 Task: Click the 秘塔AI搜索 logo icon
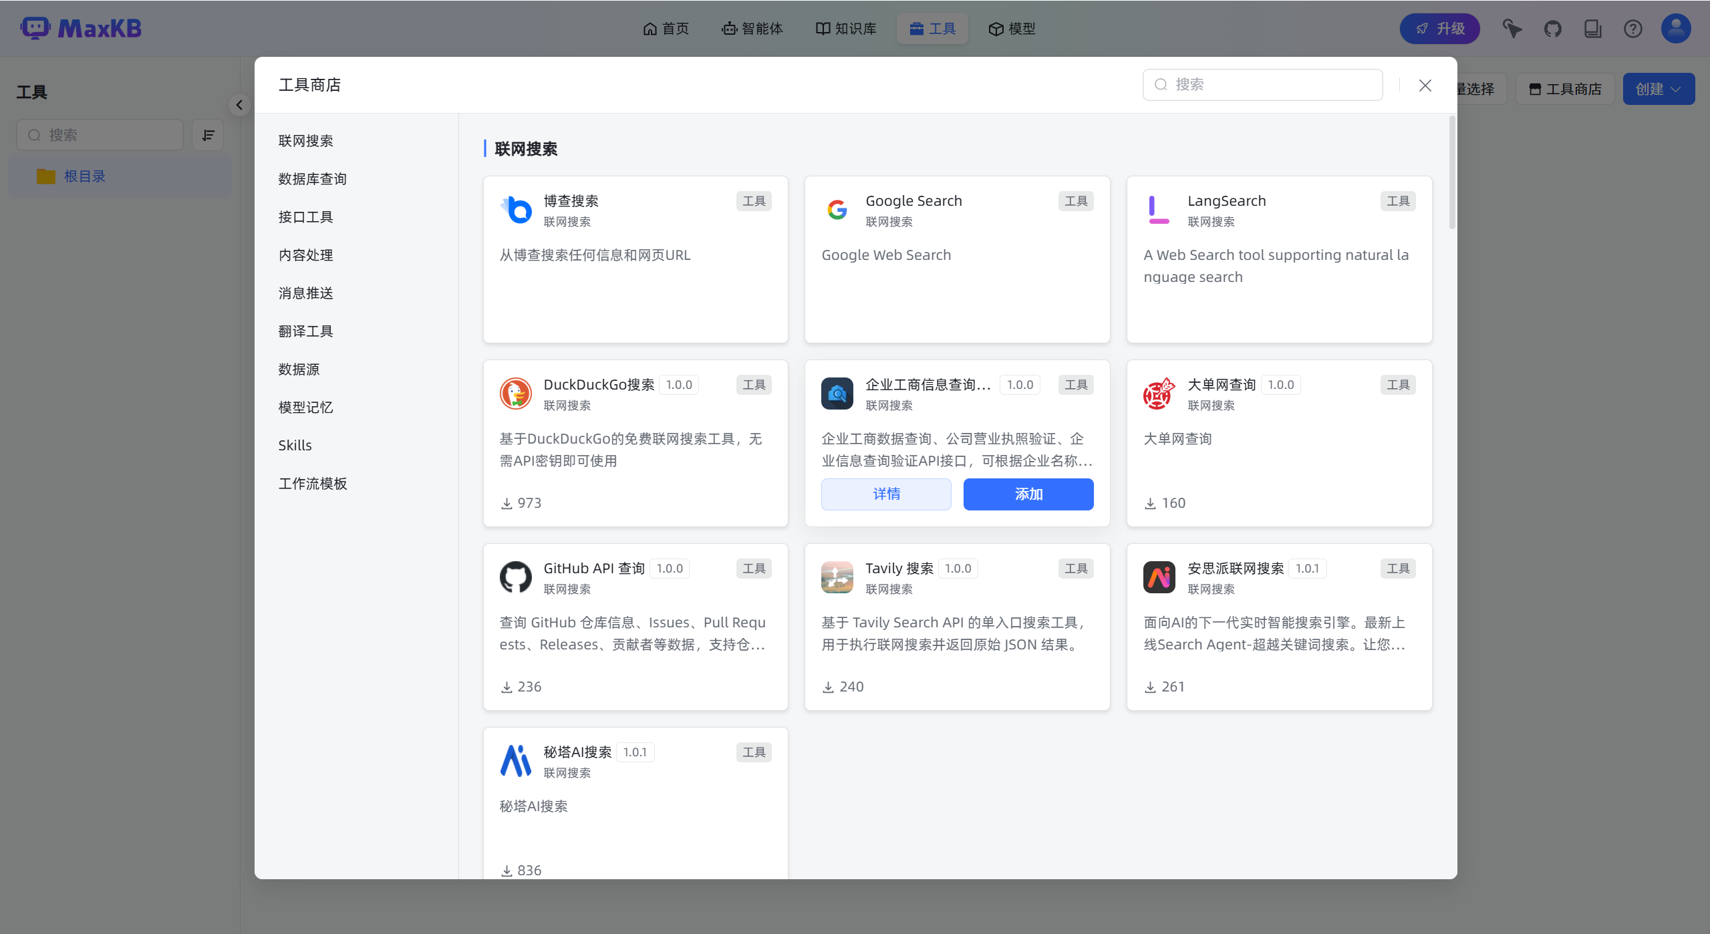[516, 760]
